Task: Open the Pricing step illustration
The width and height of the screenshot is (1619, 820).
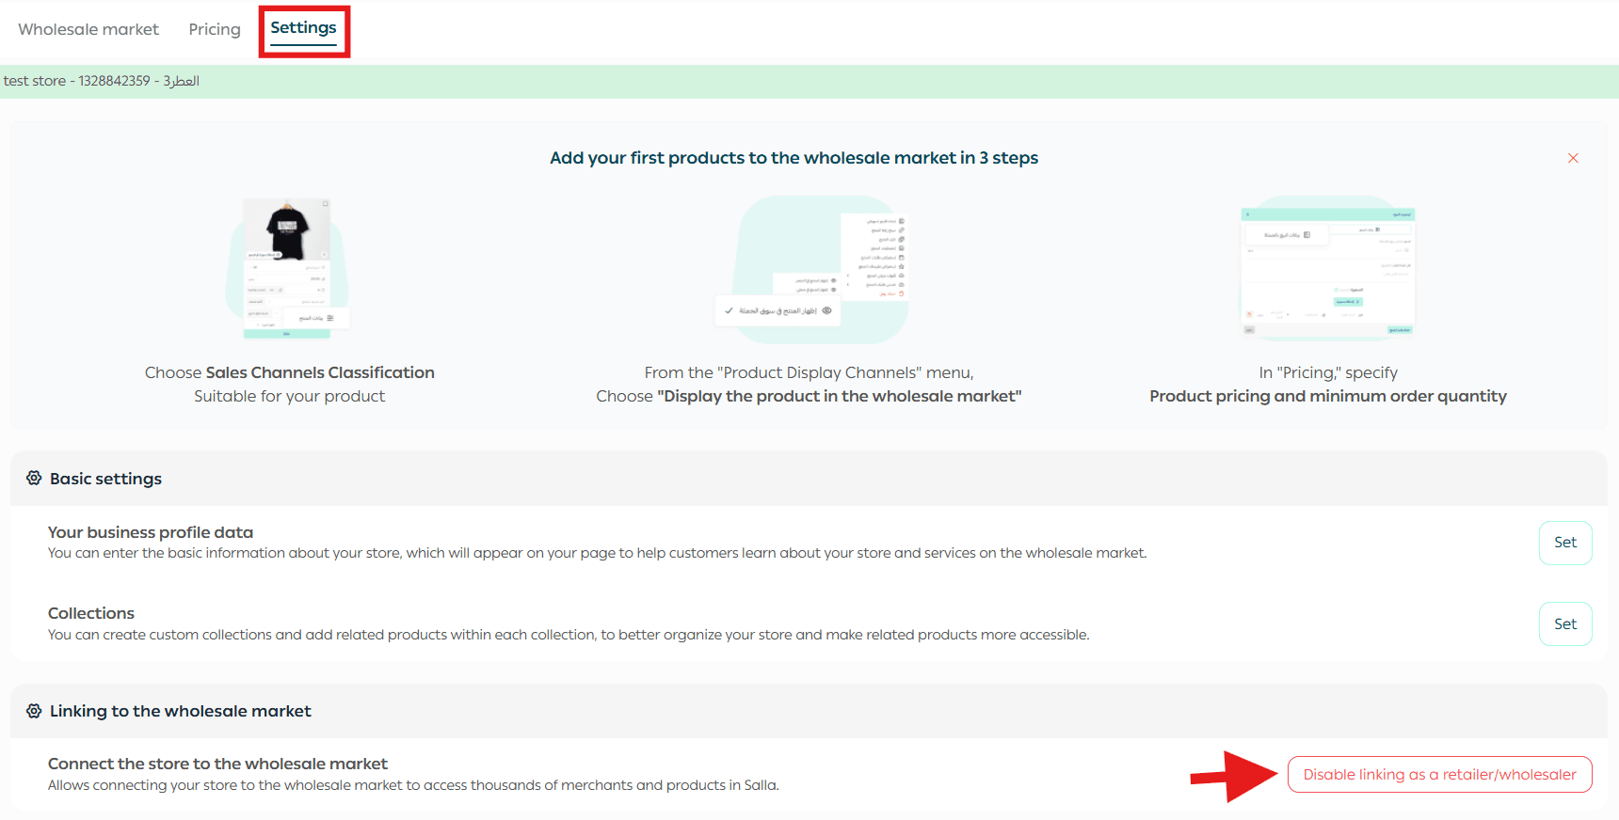Action: click(1328, 270)
